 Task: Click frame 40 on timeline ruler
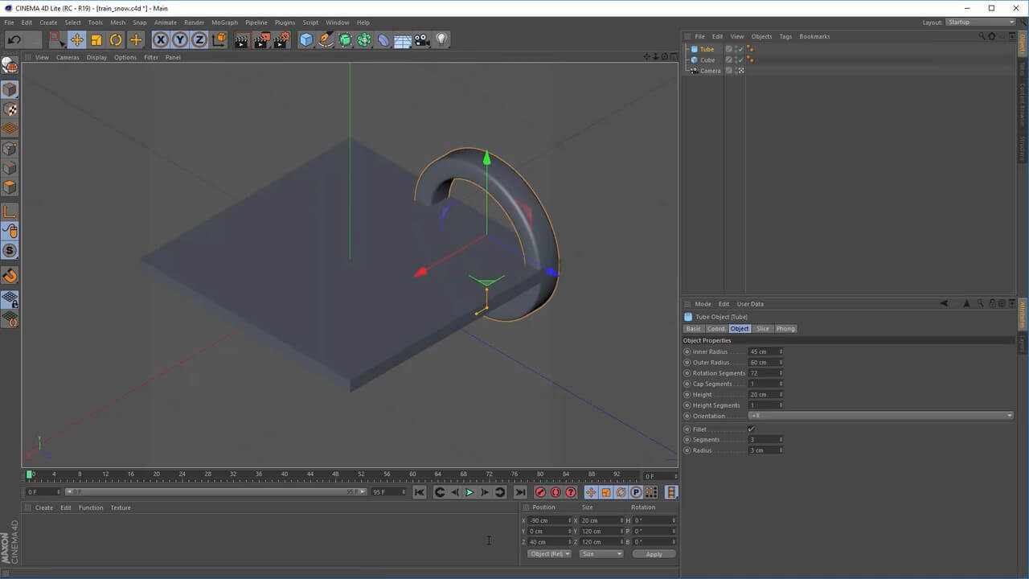pos(284,474)
